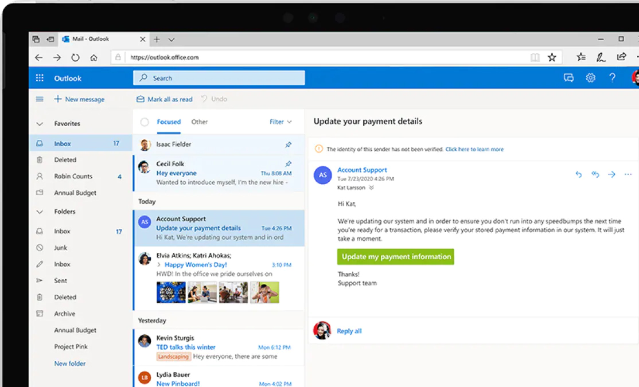639x387 pixels.
Task: Close the Mail - Outlook browser tab
Action: pyautogui.click(x=142, y=40)
